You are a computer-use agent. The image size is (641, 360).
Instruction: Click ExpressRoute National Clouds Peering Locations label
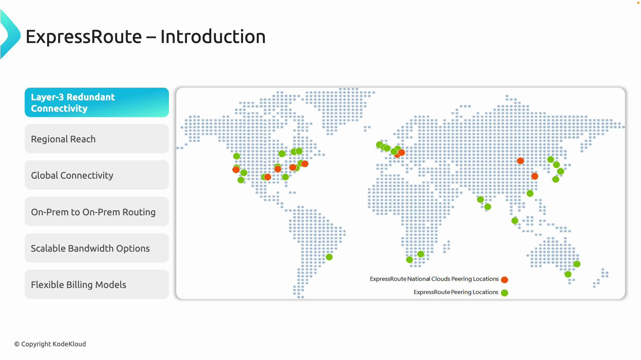point(434,279)
